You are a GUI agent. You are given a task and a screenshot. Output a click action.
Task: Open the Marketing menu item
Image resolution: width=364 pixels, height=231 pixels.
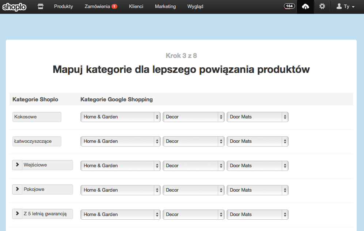(x=165, y=7)
